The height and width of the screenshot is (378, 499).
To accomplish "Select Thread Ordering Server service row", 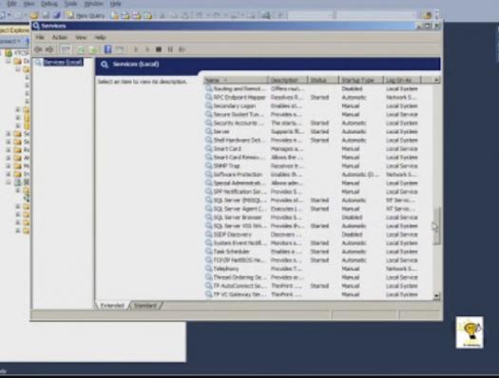I will click(x=312, y=277).
